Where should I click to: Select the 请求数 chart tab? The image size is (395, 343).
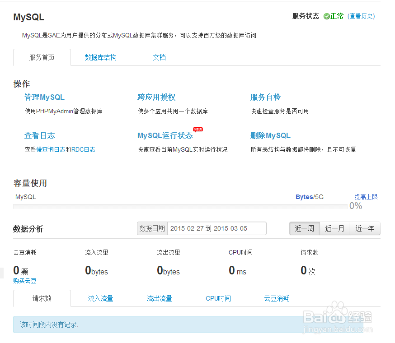pos(42,298)
